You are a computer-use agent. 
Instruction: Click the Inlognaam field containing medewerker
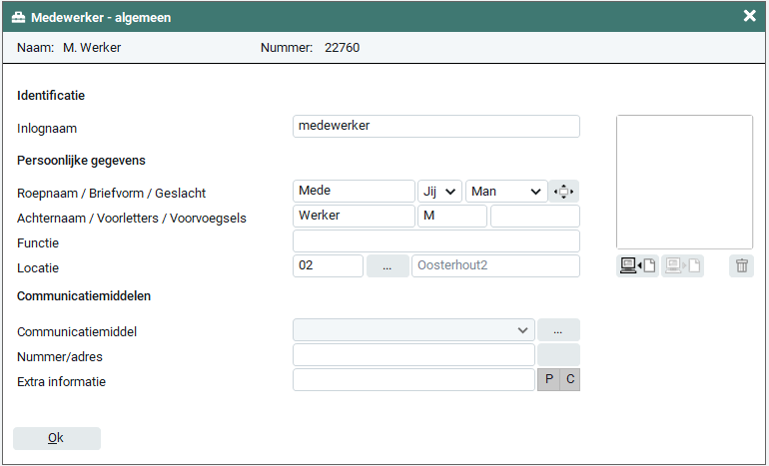tap(435, 126)
